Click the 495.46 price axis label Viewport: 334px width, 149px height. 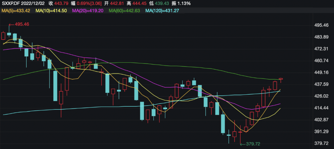tap(321, 25)
